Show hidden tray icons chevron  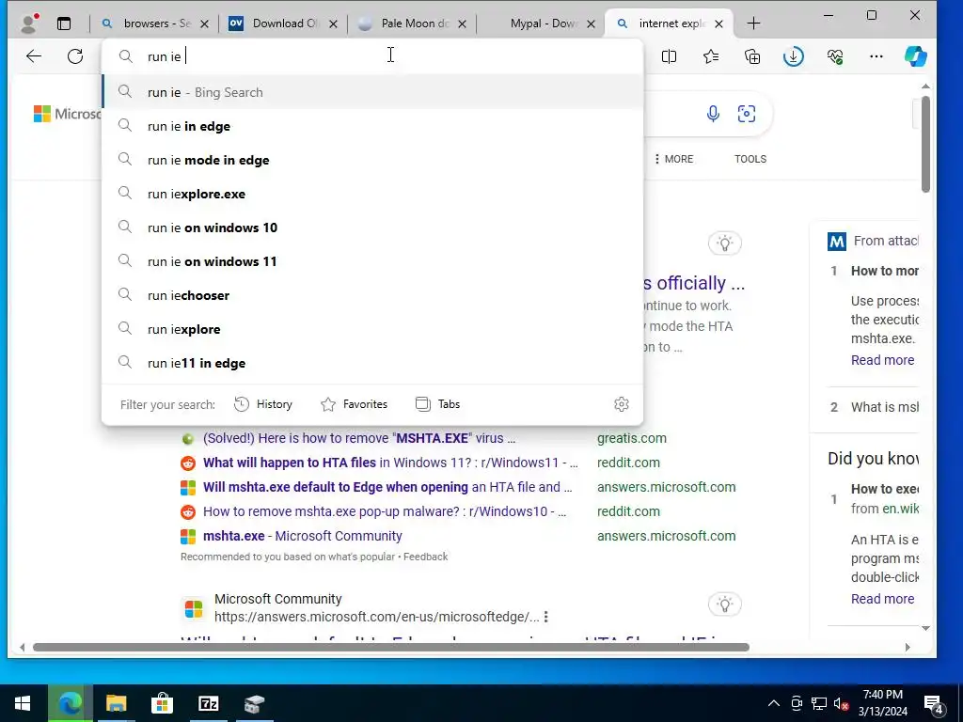[x=774, y=703]
